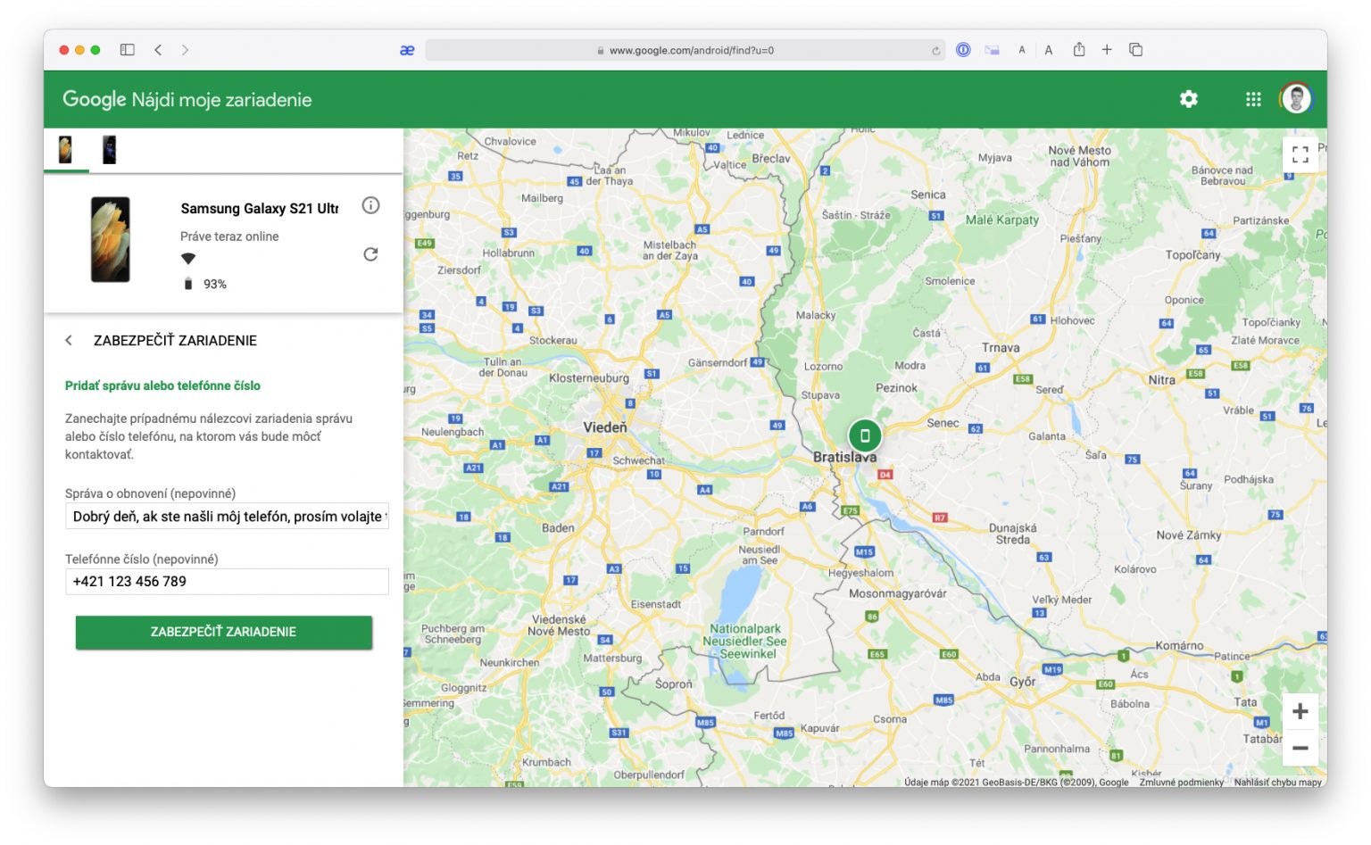Reload the page from the address bar
Viewport: 1371px width, 845px height.
click(935, 51)
